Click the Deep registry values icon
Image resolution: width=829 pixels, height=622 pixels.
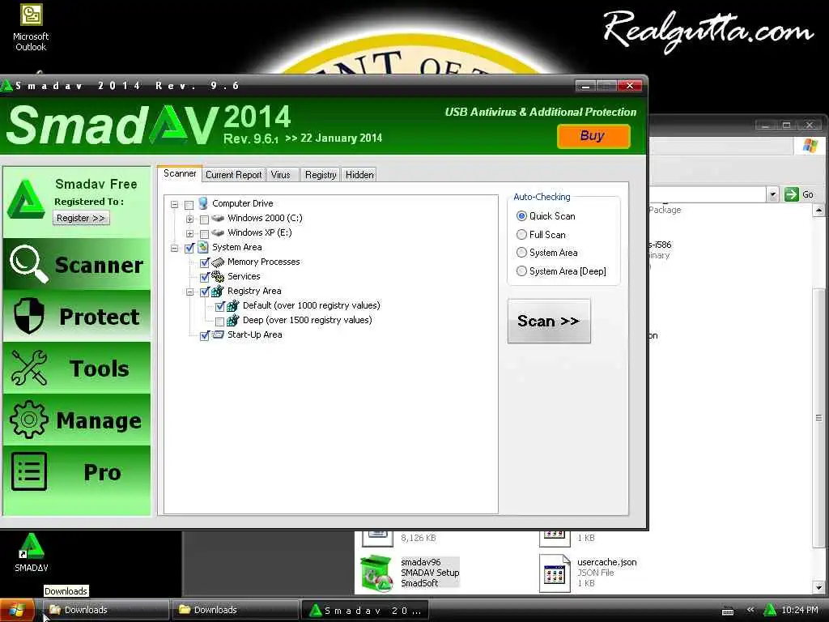coord(233,320)
